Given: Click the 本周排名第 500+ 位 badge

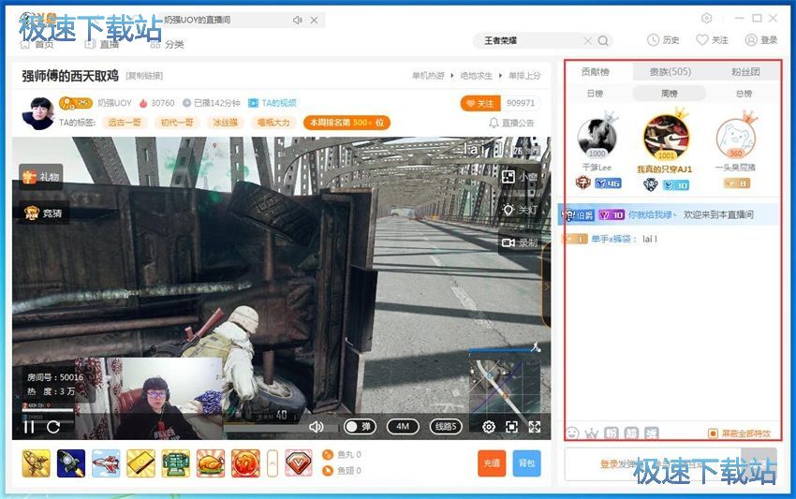Looking at the screenshot, I should (346, 123).
